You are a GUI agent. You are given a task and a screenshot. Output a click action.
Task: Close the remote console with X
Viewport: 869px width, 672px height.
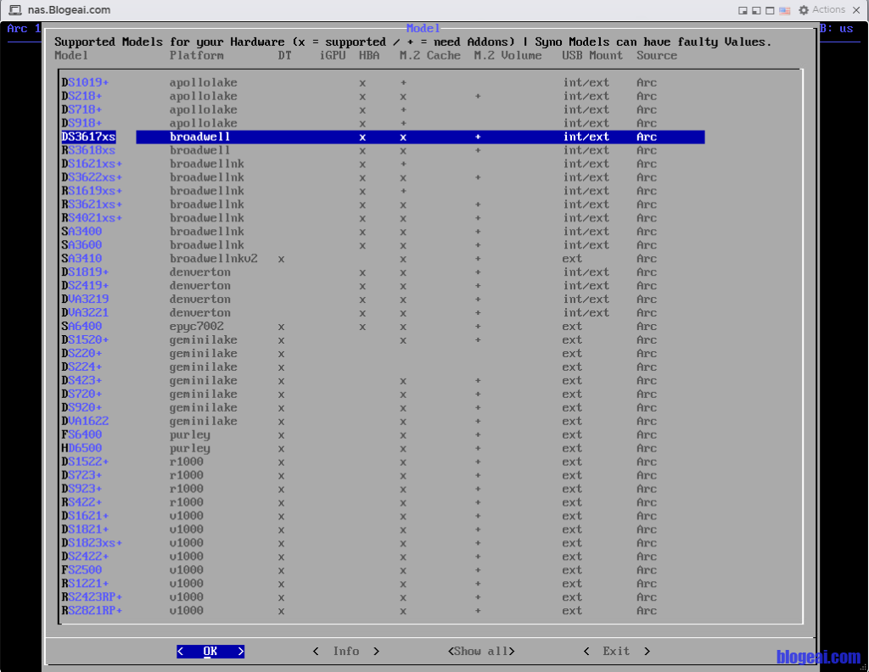[857, 10]
